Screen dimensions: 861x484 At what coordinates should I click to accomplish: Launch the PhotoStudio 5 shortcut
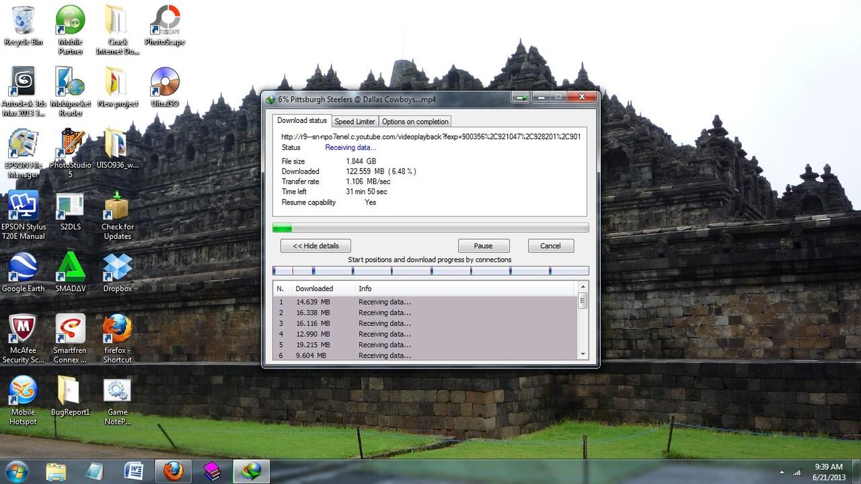pos(71,153)
